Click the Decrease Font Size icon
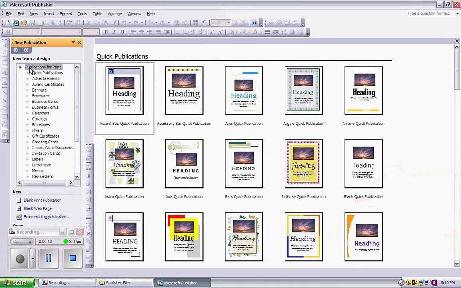Viewport: 461px width, 288px height. coord(212,32)
